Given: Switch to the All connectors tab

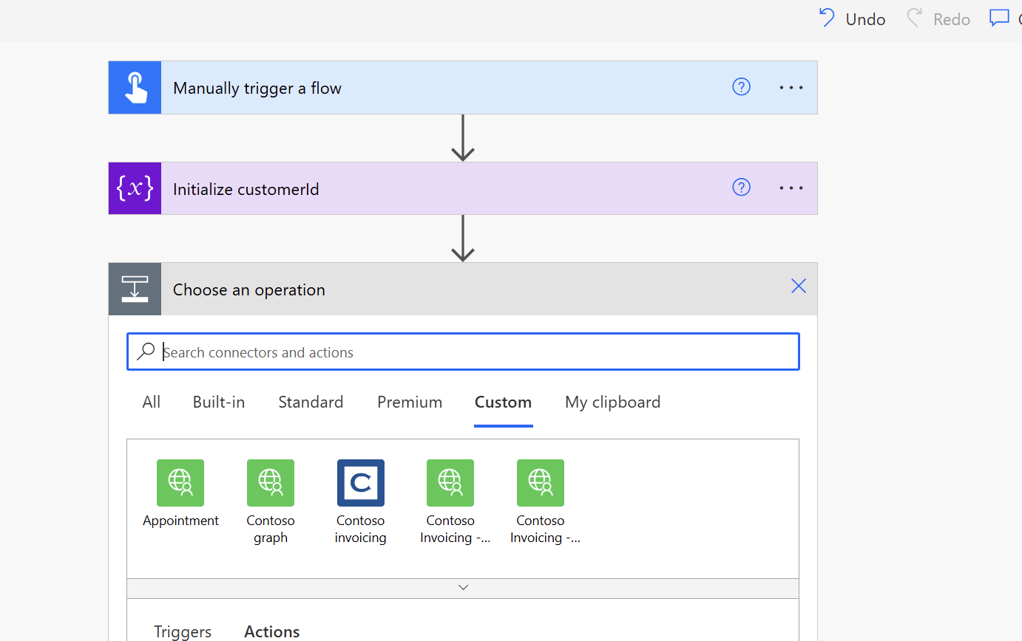Looking at the screenshot, I should point(151,402).
